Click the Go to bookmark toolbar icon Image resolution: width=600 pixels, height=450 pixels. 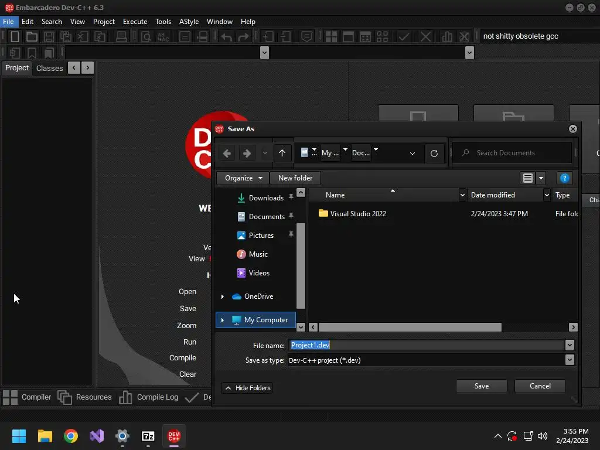49,52
